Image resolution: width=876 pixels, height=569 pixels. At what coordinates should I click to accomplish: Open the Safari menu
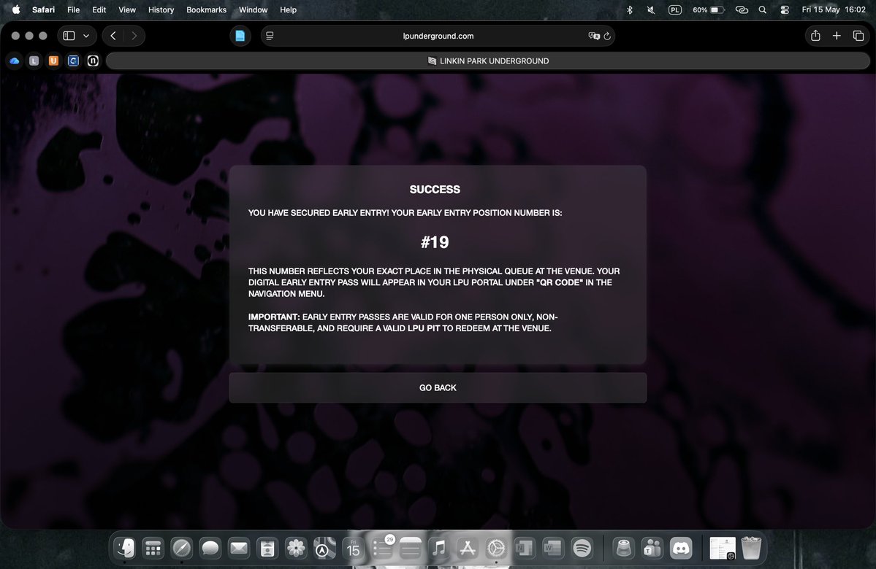tap(43, 9)
